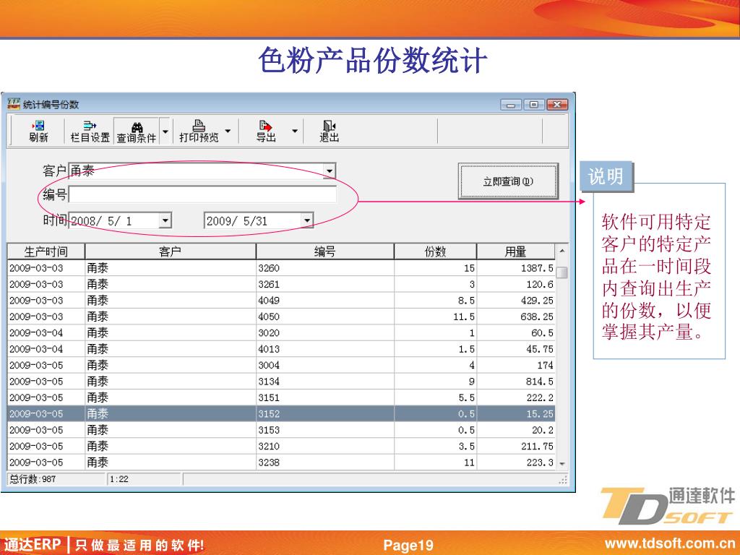The height and width of the screenshot is (555, 740).
Task: Expand the 导出 dropdown arrow
Action: click(295, 131)
